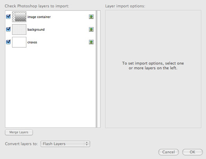Click the Flash Layers dropdown arrows
This screenshot has height=159, width=206.
87,144
